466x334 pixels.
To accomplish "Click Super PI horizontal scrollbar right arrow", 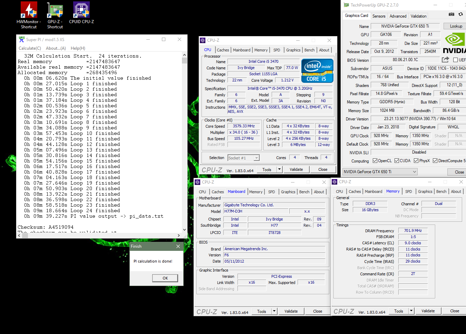I will click(x=178, y=235).
